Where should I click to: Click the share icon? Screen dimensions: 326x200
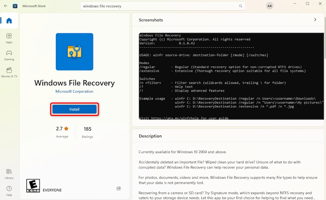[x=119, y=188]
